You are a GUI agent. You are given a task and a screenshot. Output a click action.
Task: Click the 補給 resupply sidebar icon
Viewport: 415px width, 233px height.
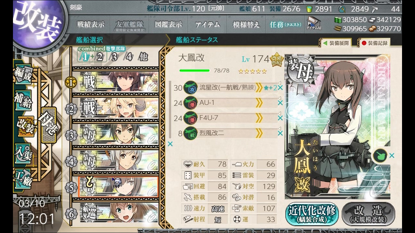pos(23,101)
